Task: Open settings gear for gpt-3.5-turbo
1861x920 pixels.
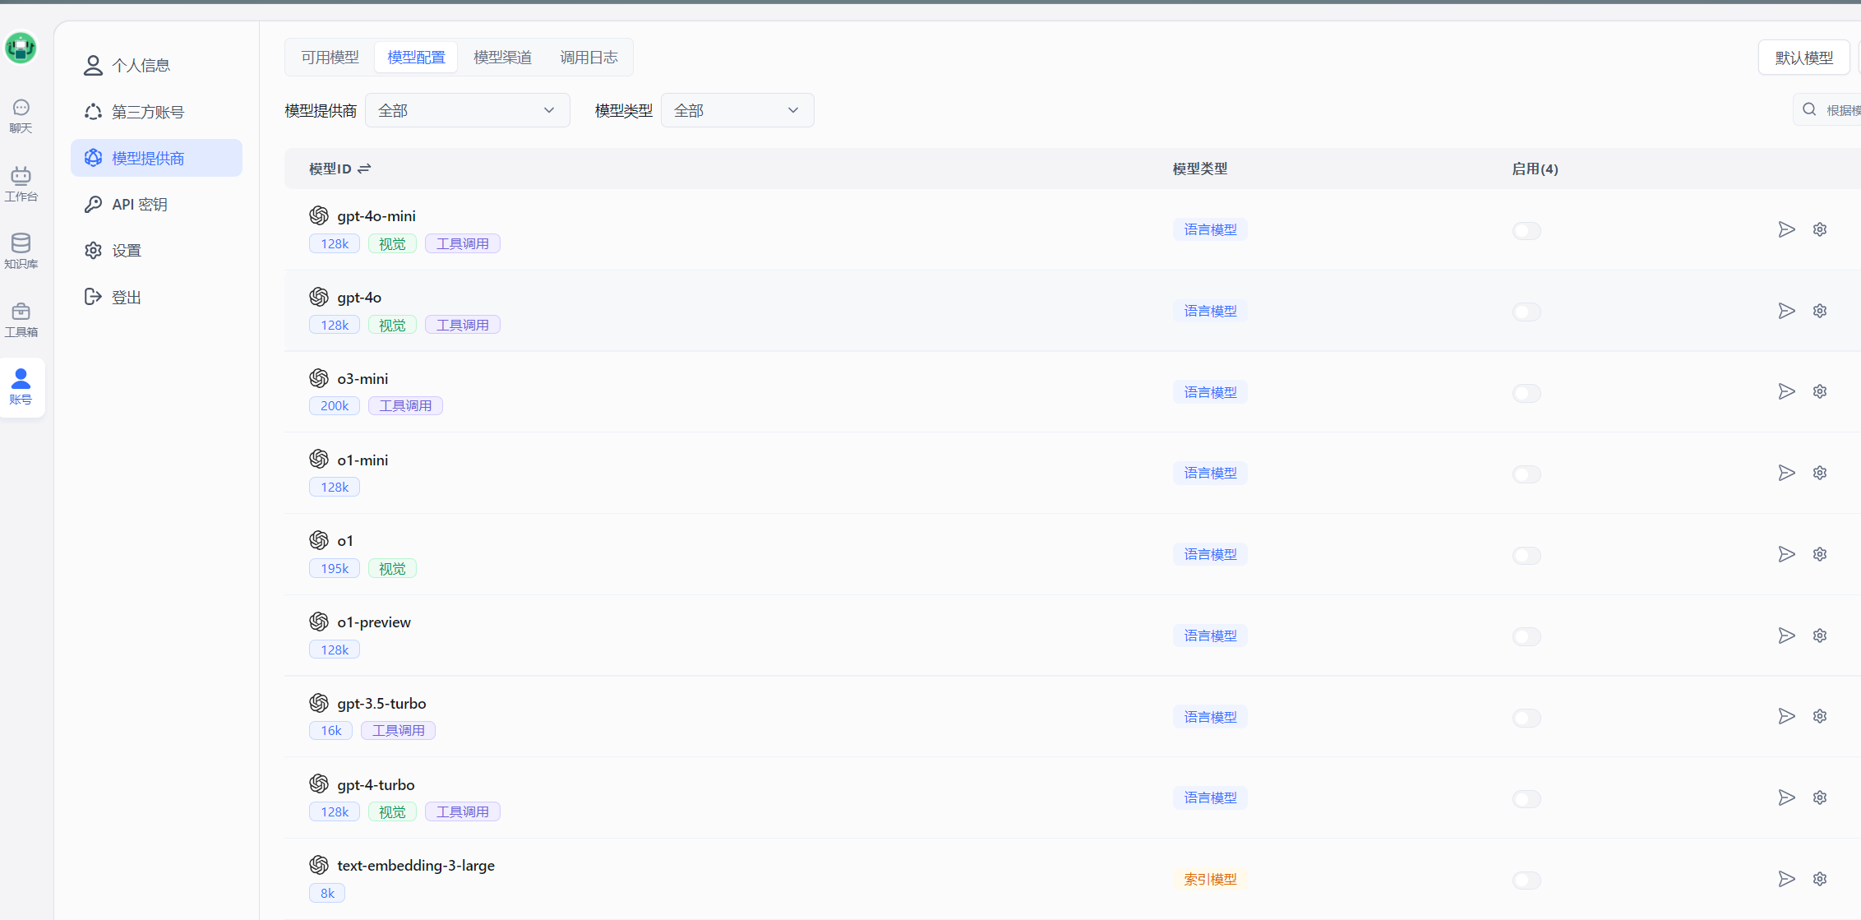Action: pos(1820,716)
